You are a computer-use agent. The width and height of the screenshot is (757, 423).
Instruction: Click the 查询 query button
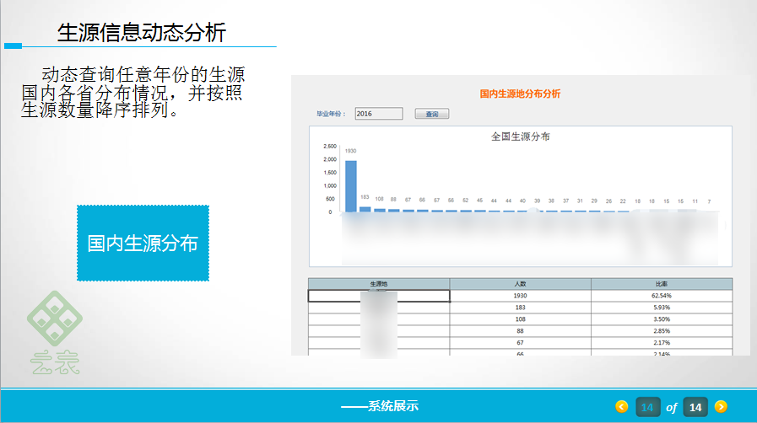[x=431, y=114]
